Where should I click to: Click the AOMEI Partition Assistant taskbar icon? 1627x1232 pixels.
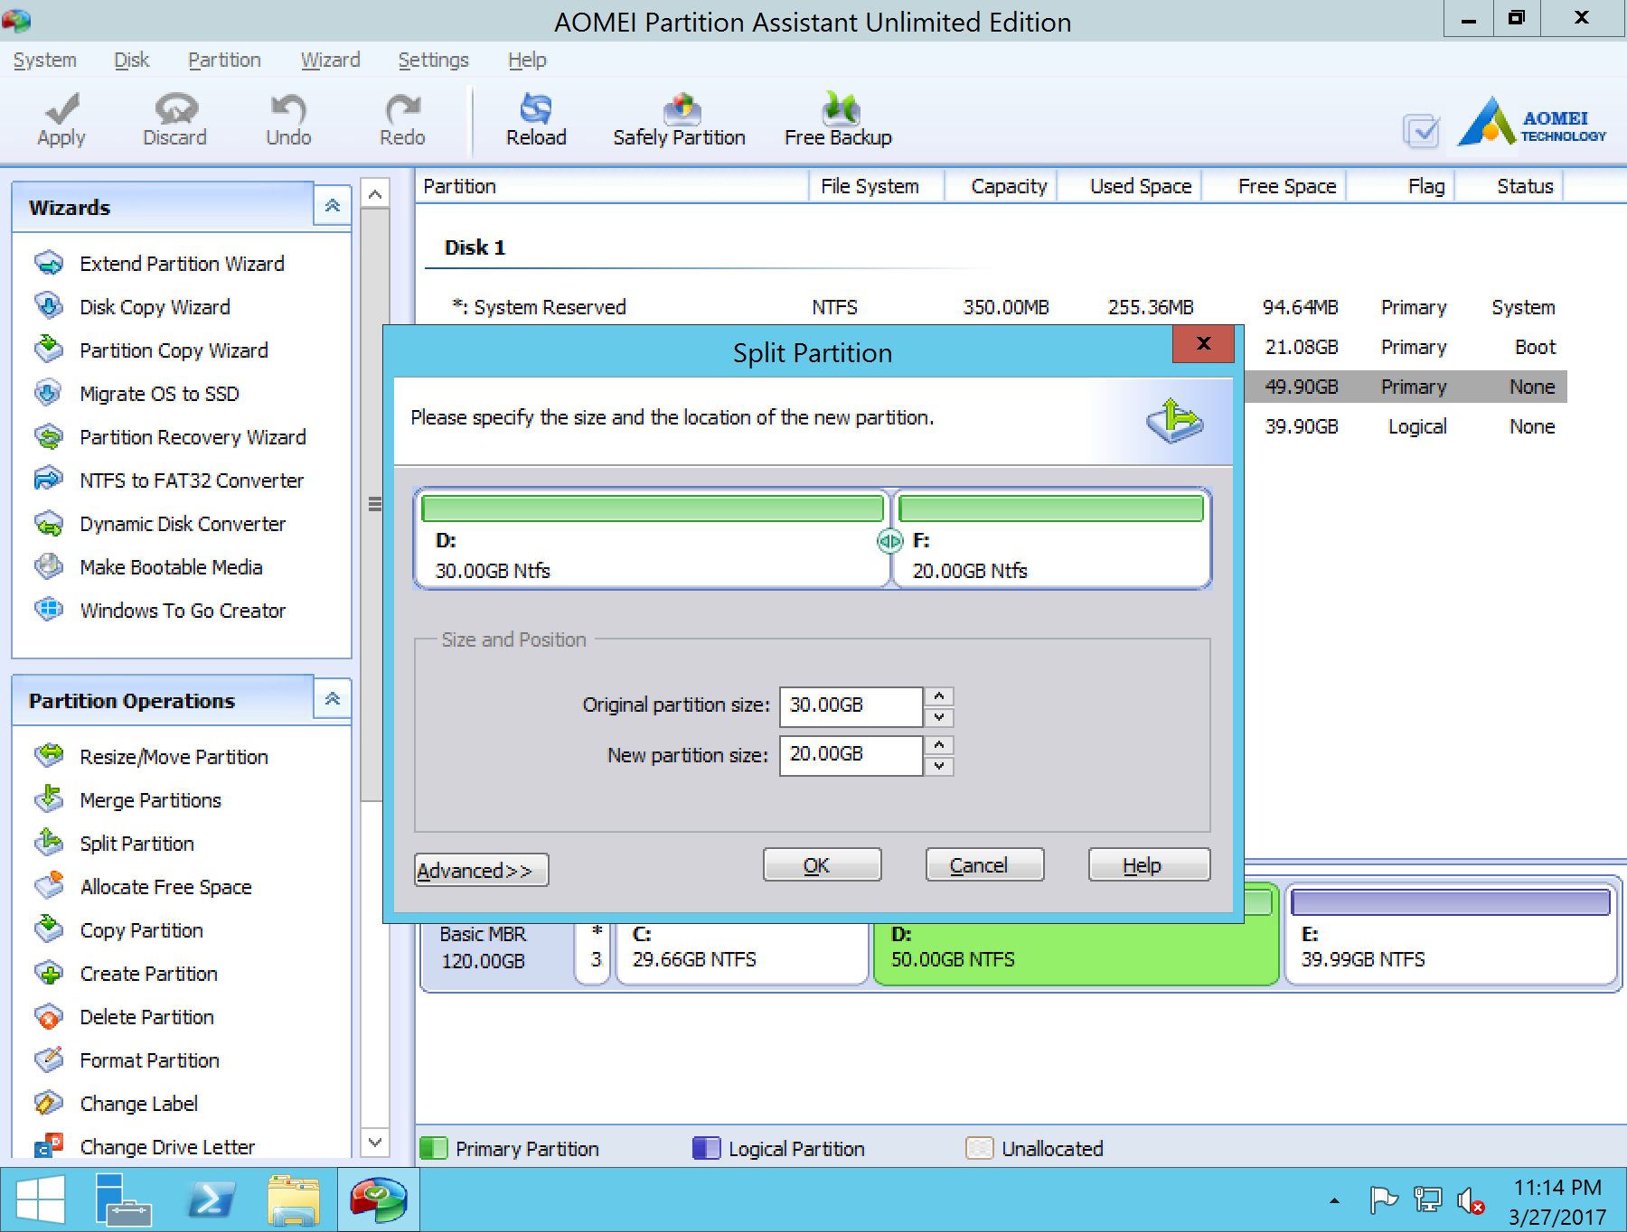coord(379,1199)
